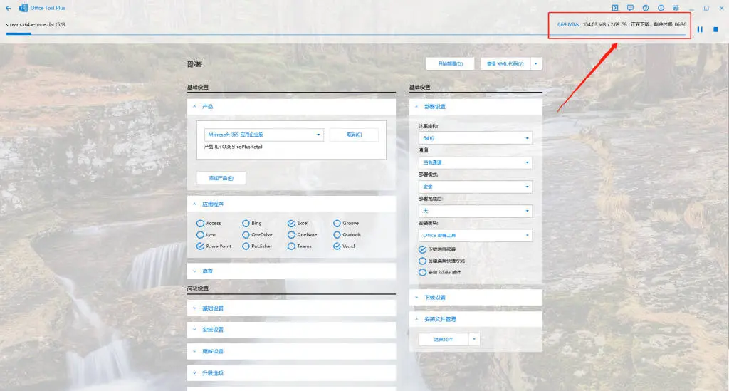
Task: Open the Microsoft 365 product dropdown
Action: 263,135
